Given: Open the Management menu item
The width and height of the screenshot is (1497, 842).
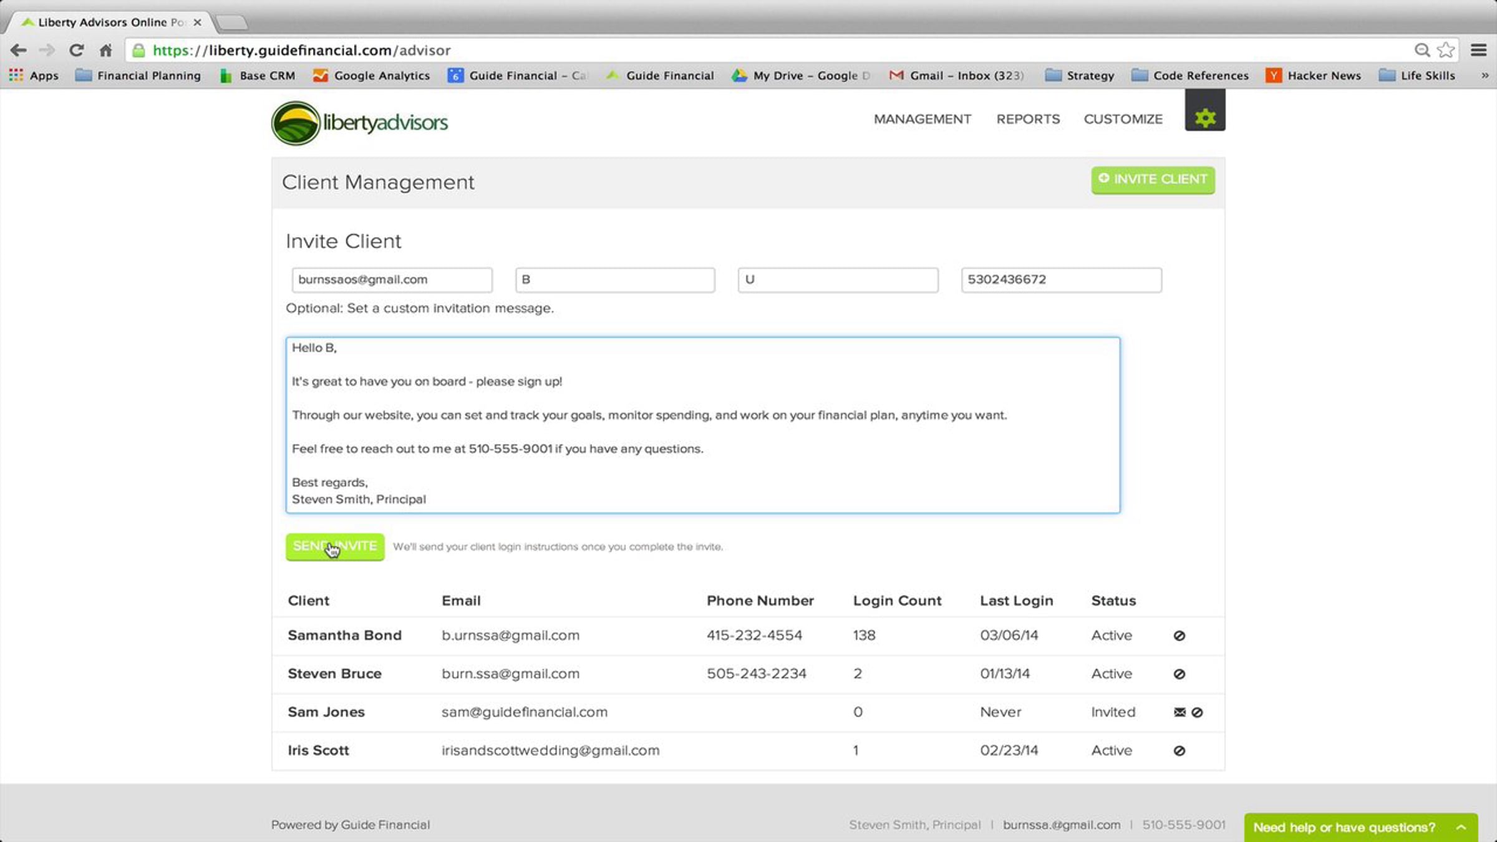Looking at the screenshot, I should click(922, 119).
